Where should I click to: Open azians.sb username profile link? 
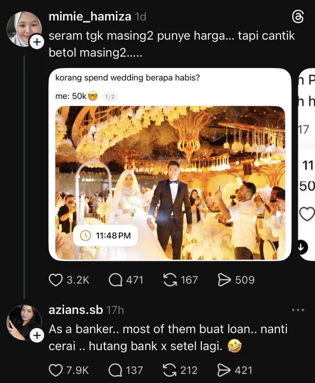[75, 310]
